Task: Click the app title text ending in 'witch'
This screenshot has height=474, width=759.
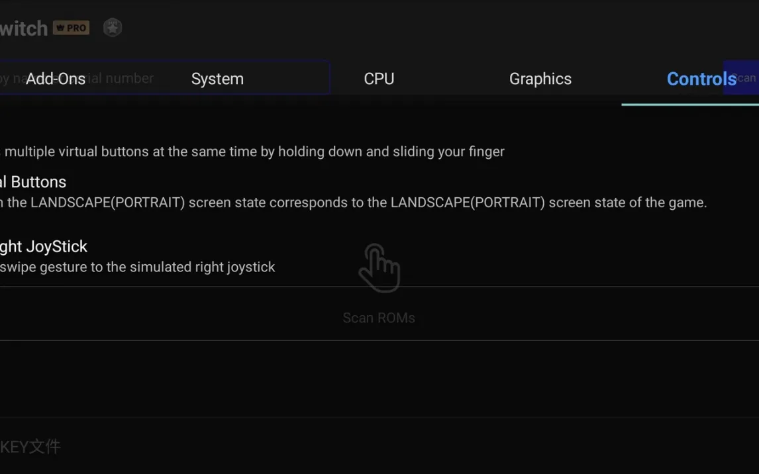Action: click(x=24, y=28)
